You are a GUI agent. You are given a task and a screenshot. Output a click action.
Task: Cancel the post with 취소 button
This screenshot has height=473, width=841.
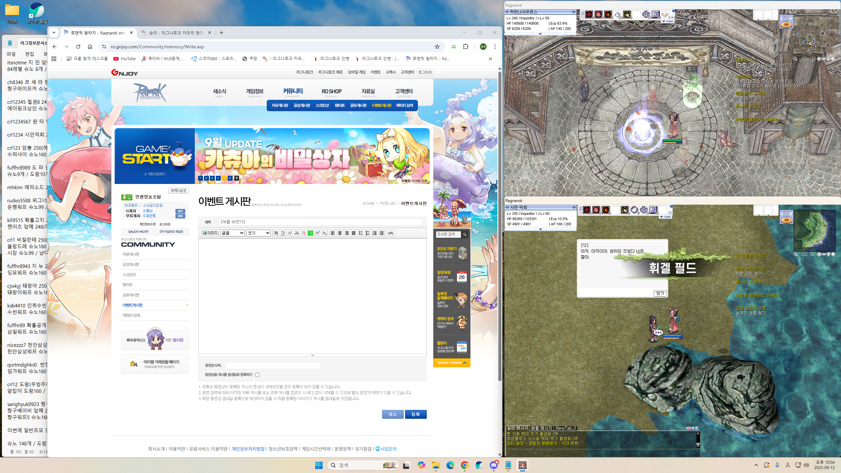coord(393,415)
